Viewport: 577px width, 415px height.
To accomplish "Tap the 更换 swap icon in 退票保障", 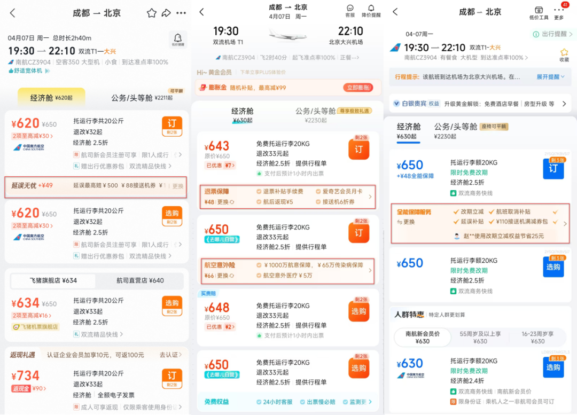I will pyautogui.click(x=232, y=202).
